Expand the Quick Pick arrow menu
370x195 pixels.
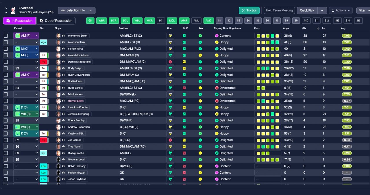point(322,10)
